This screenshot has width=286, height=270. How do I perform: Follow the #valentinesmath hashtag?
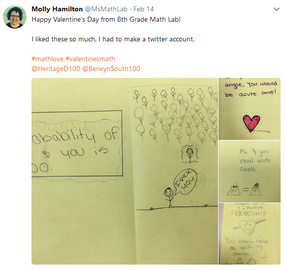tap(90, 59)
